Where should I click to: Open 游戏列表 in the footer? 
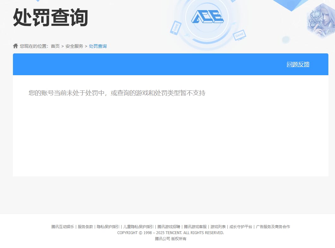click(x=218, y=227)
